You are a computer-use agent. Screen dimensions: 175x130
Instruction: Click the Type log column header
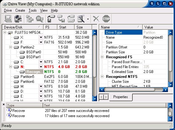[25, 105]
